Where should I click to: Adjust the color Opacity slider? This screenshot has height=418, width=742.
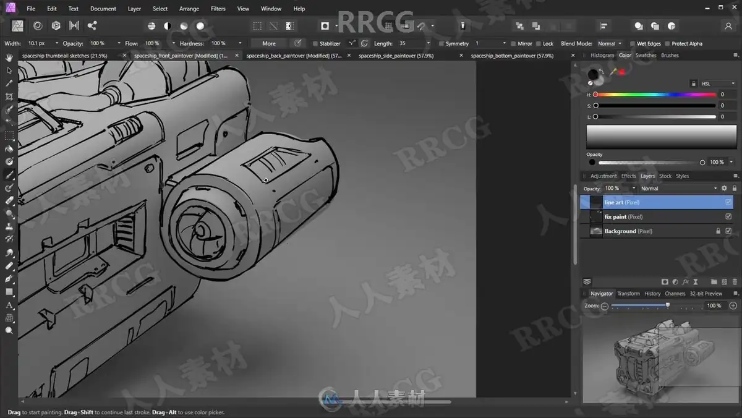[x=652, y=162]
